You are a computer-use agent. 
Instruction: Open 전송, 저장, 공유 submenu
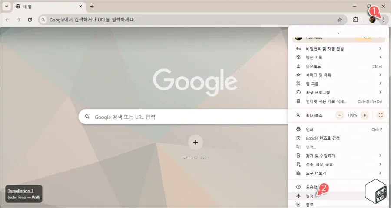[338, 165]
